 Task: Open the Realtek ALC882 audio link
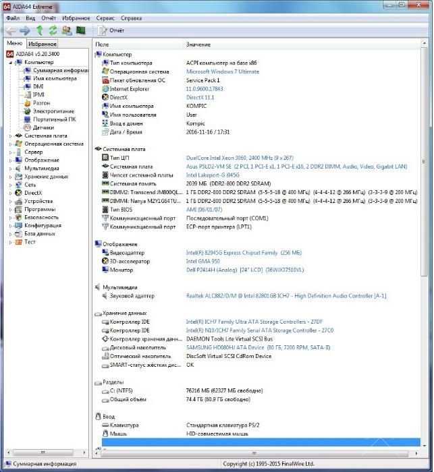tap(286, 296)
